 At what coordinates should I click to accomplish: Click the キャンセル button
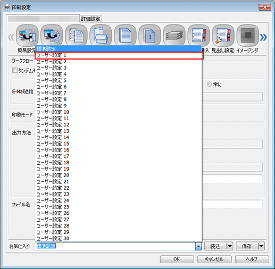pos(214,259)
